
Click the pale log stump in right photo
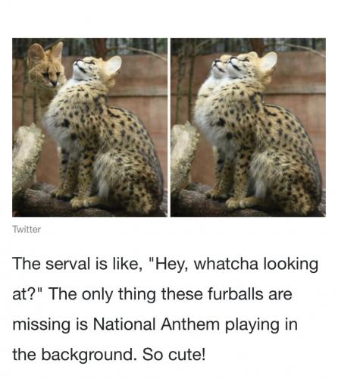click(184, 157)
